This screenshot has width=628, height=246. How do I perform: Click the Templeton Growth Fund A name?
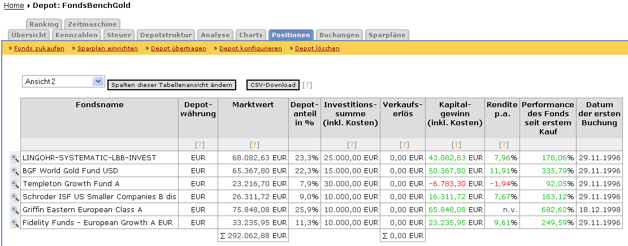pos(71,184)
